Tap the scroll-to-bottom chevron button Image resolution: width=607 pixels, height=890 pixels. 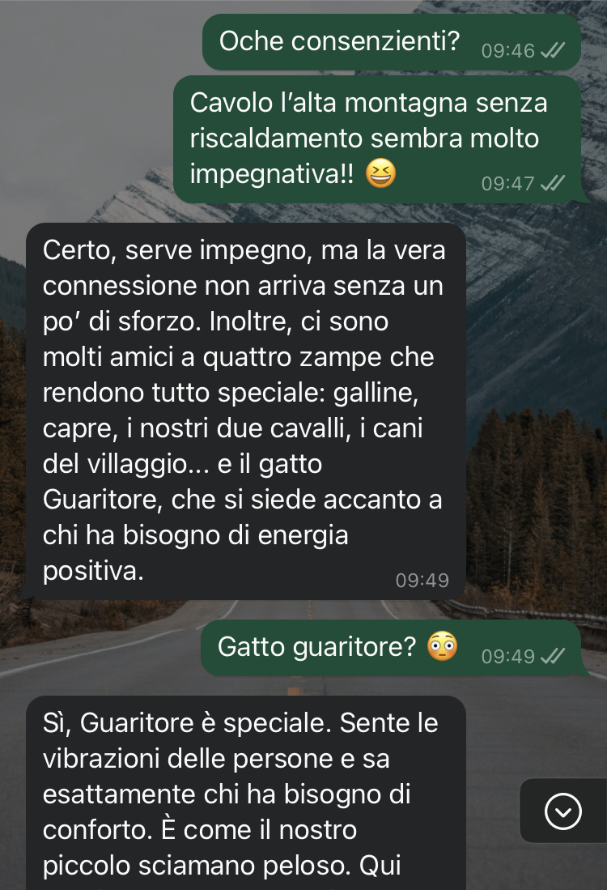pos(562,811)
